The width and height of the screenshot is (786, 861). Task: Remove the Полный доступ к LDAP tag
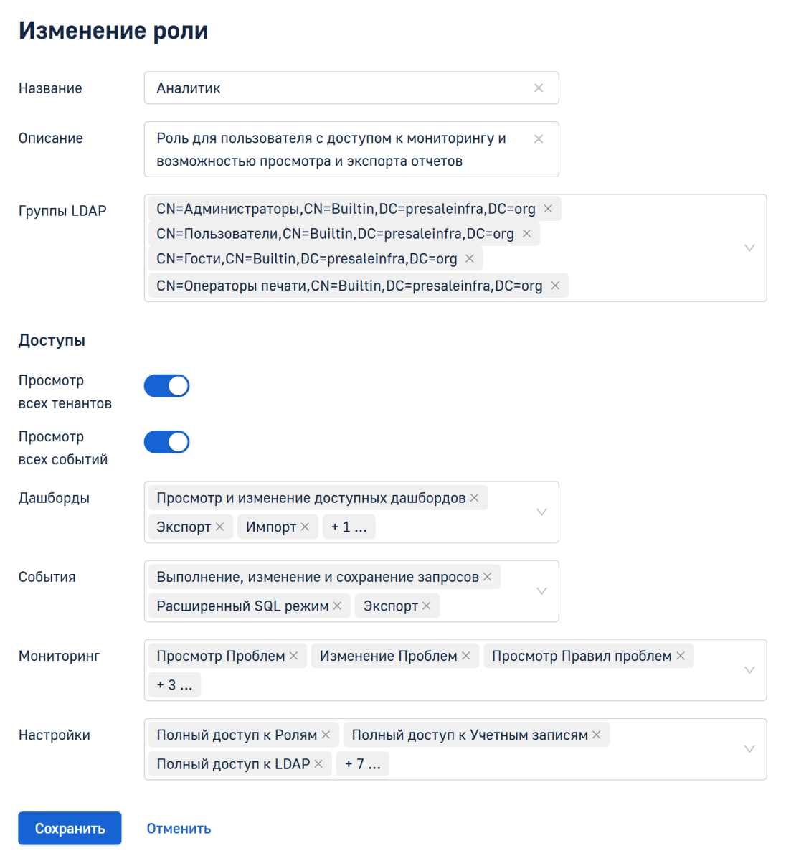click(318, 763)
